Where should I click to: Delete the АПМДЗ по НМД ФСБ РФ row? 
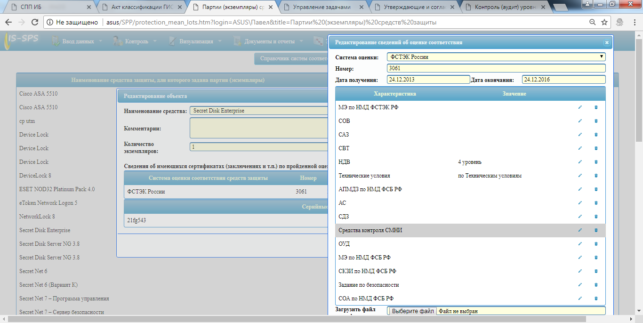[x=596, y=189]
